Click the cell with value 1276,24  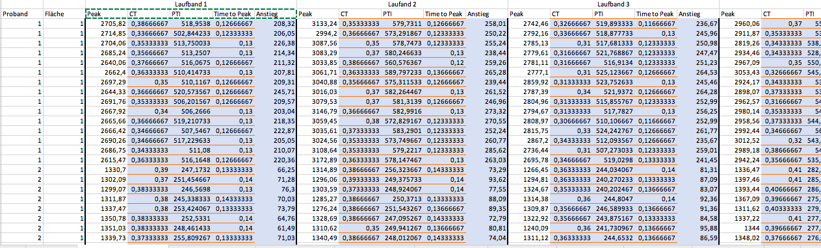coord(317,208)
